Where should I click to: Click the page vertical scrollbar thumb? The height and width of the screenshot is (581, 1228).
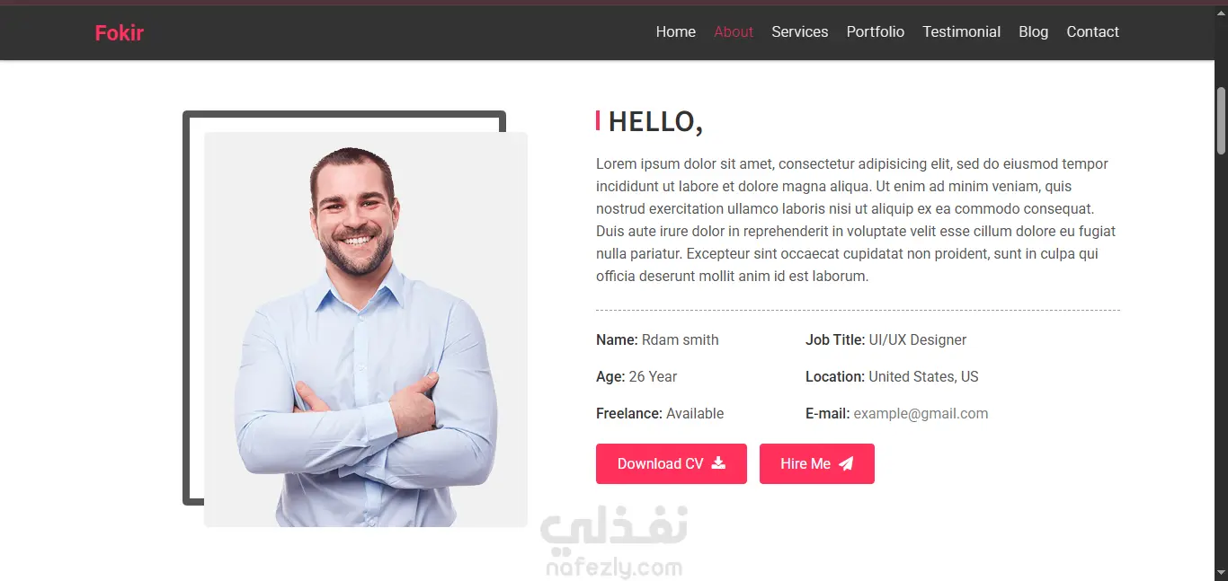pyautogui.click(x=1221, y=120)
